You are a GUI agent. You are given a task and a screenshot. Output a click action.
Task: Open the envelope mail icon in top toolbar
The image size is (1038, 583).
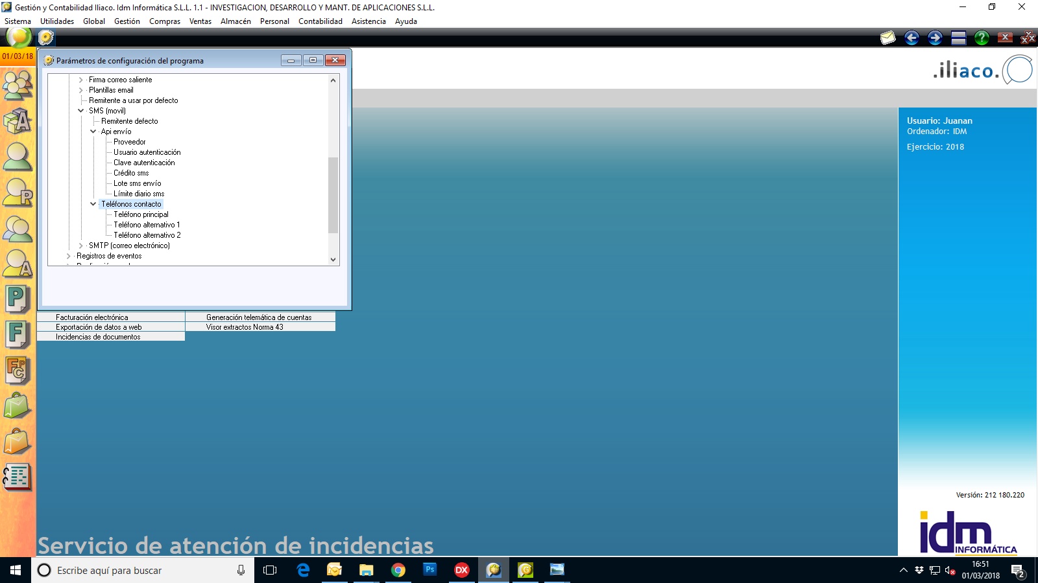pos(887,38)
